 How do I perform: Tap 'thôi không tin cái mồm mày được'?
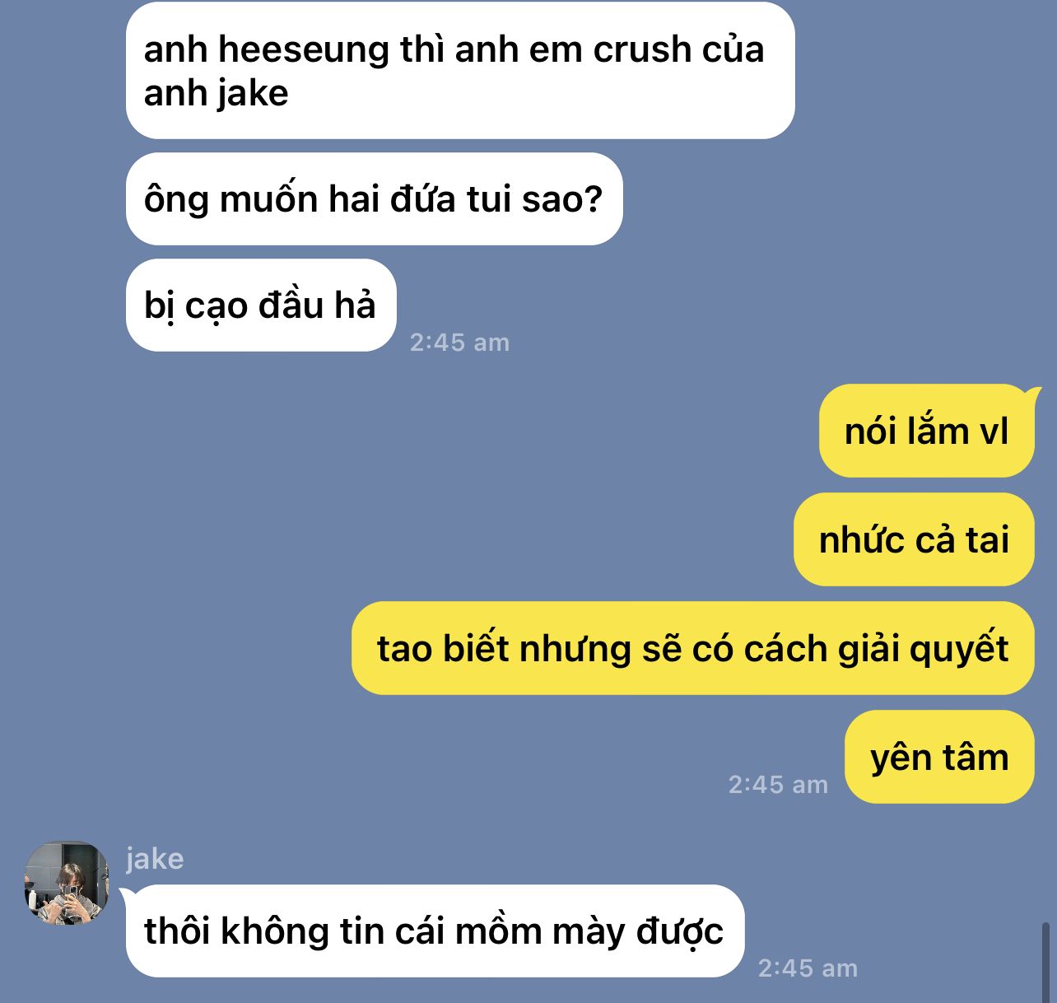(x=435, y=931)
